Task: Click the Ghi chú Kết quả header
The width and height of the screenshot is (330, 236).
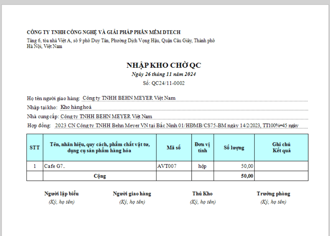Action: tap(281, 148)
